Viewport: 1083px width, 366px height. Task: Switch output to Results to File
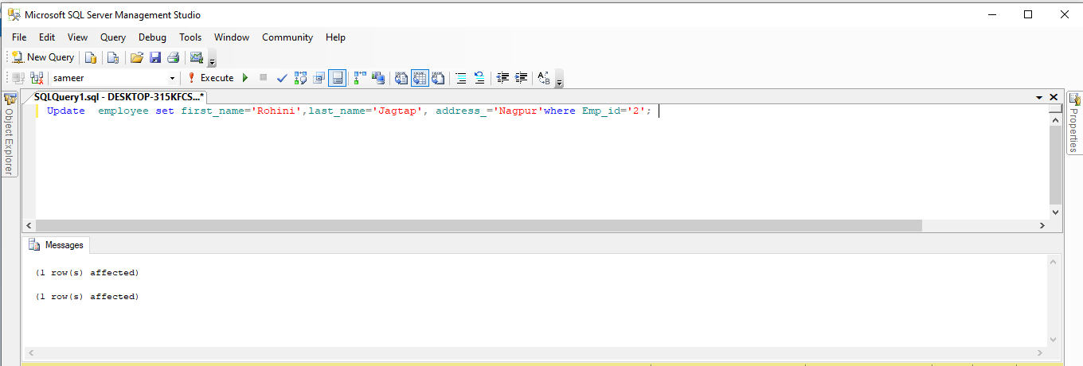point(438,78)
